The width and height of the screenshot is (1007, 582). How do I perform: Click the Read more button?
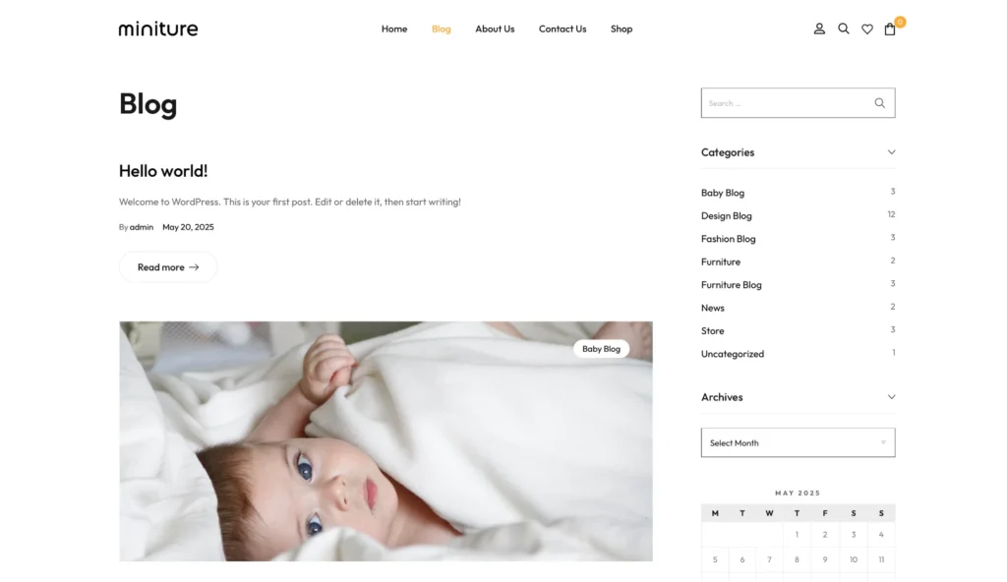coord(167,267)
